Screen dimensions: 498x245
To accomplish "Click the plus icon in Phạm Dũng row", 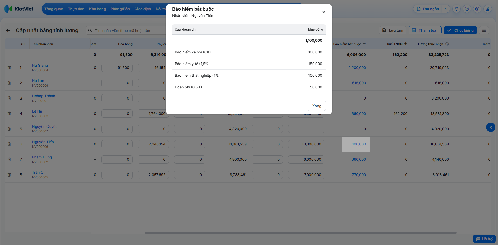I will tap(95, 159).
